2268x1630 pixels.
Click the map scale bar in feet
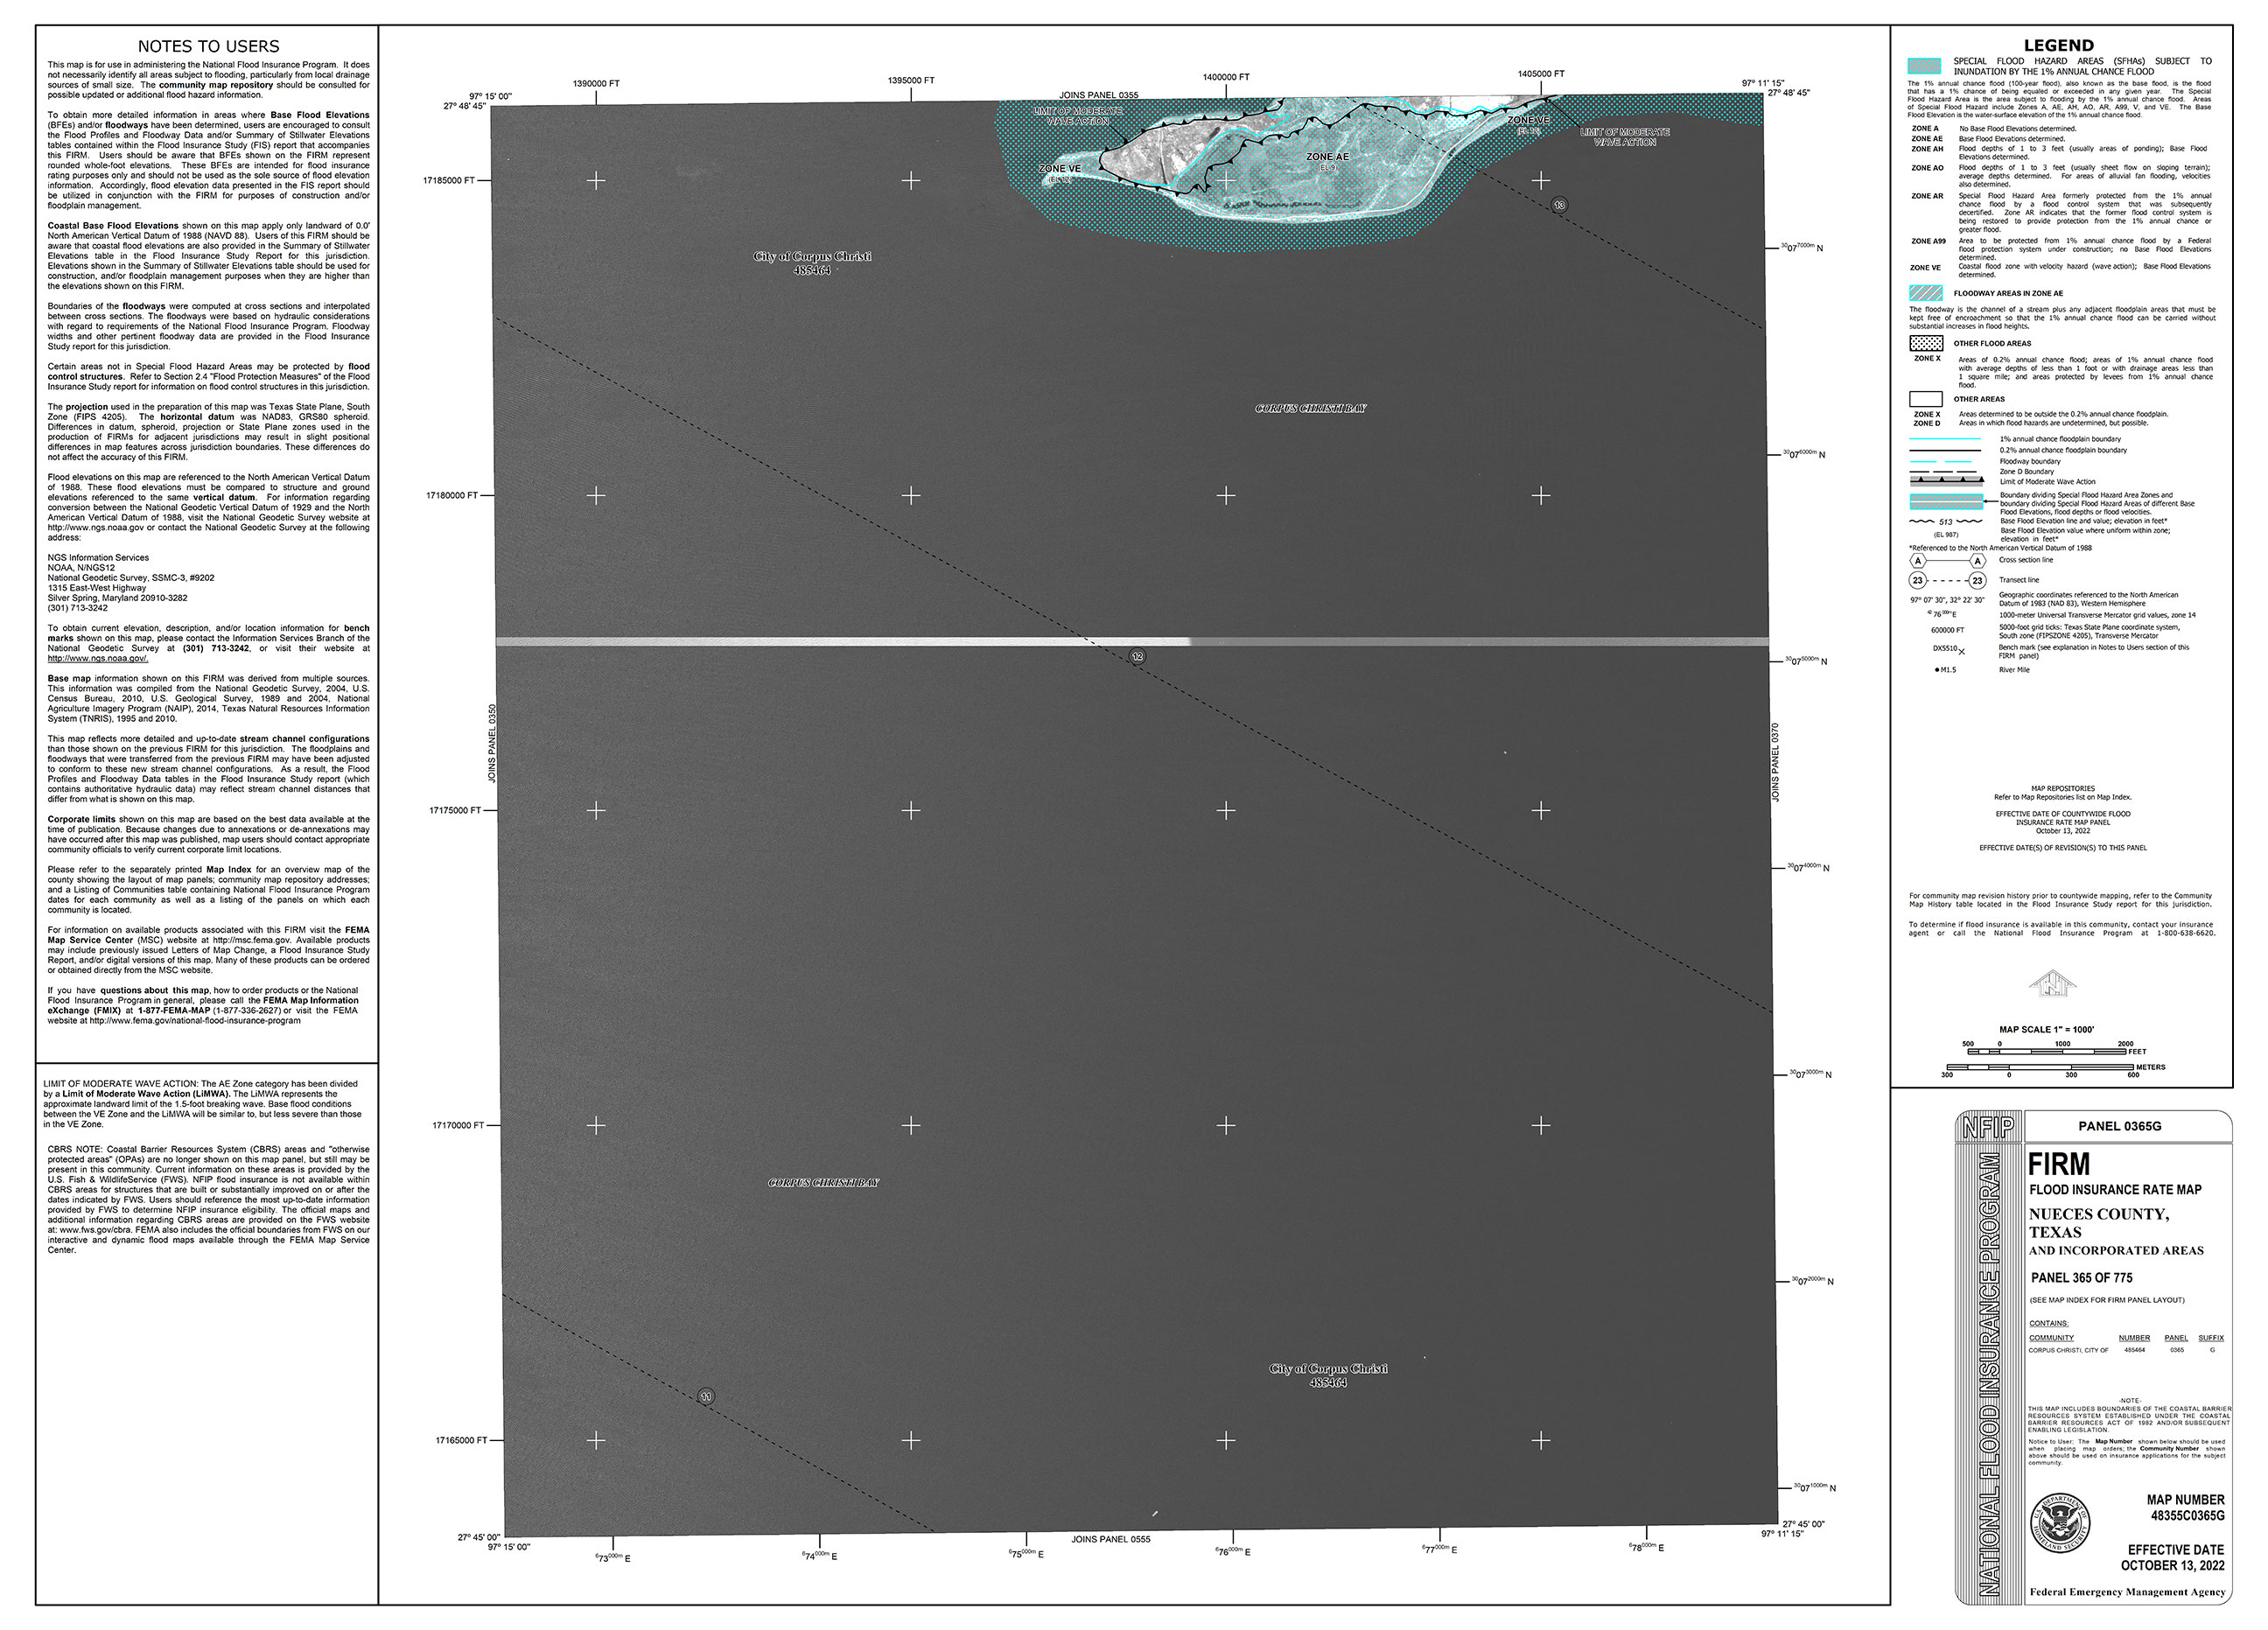[2045, 1052]
